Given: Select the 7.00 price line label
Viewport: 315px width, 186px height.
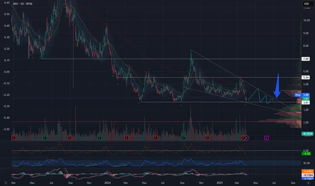Looking at the screenshot, I should (x=306, y=59).
